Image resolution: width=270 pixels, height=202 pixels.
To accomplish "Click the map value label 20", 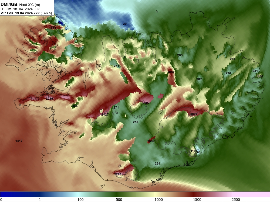I will (x=125, y=24).
